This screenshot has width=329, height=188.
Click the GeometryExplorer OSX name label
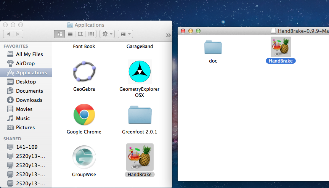coord(140,92)
